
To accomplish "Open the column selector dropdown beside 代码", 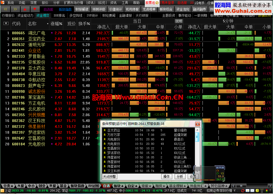I will click(x=6, y=24).
